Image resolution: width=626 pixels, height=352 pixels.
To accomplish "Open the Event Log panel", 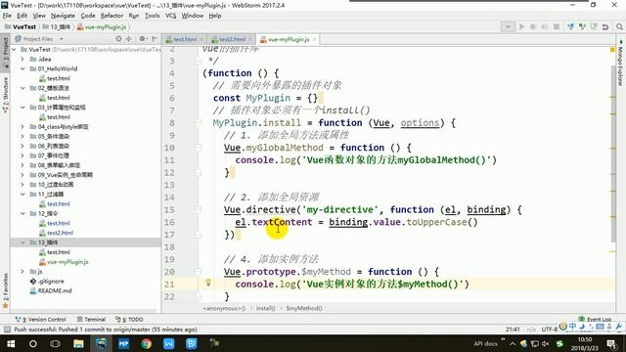I will [595, 320].
